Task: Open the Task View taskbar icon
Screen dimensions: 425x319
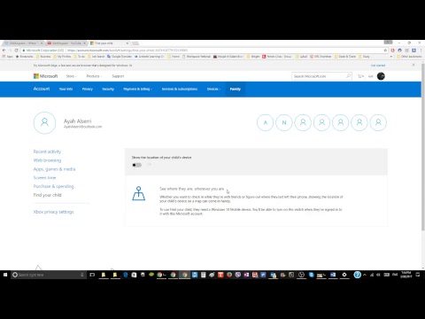Action: click(x=92, y=275)
